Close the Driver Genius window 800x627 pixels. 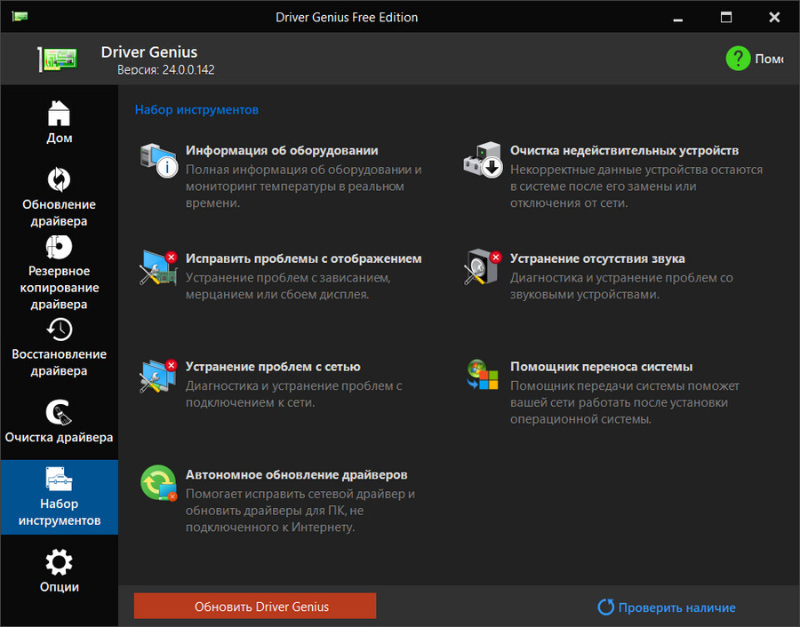click(x=774, y=18)
